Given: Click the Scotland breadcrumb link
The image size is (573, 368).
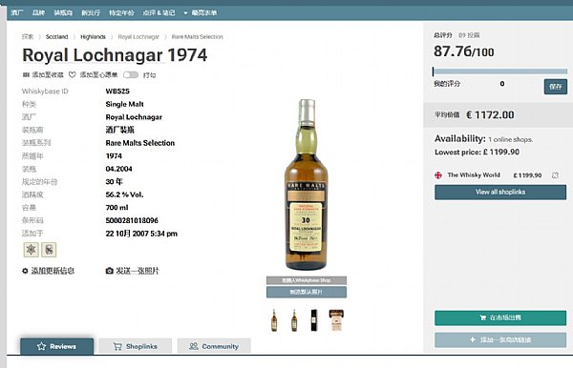Looking at the screenshot, I should 56,37.
